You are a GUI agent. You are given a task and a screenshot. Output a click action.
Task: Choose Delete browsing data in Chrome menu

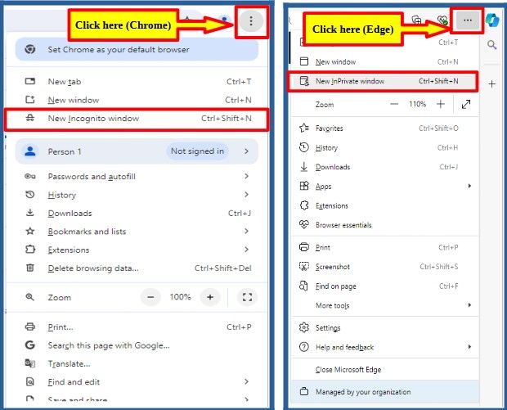(x=137, y=268)
